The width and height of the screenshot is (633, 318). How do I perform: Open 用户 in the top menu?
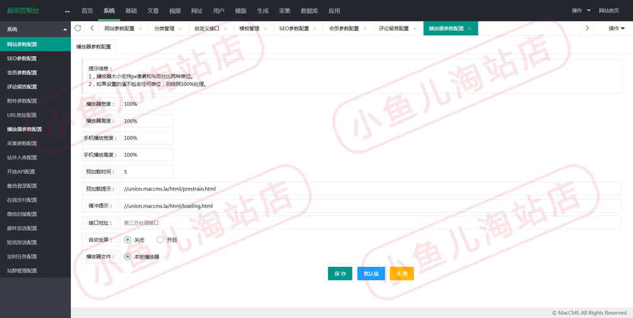219,11
